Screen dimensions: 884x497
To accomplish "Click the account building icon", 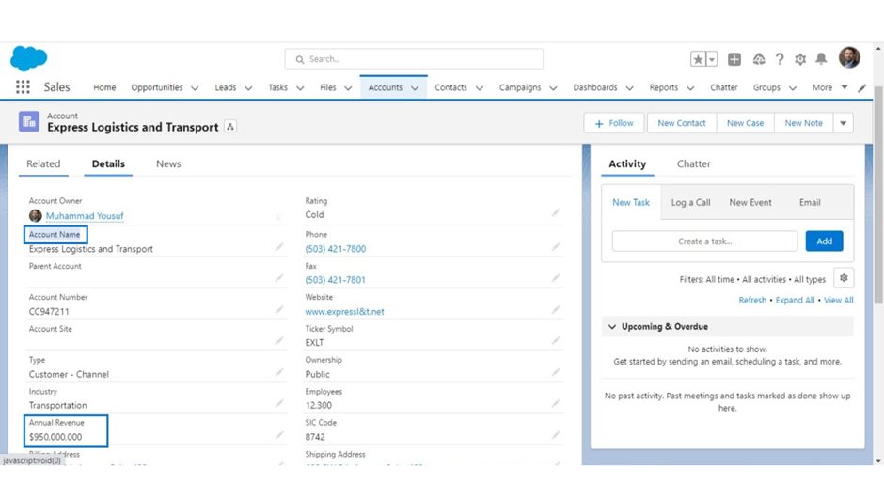I will click(29, 122).
